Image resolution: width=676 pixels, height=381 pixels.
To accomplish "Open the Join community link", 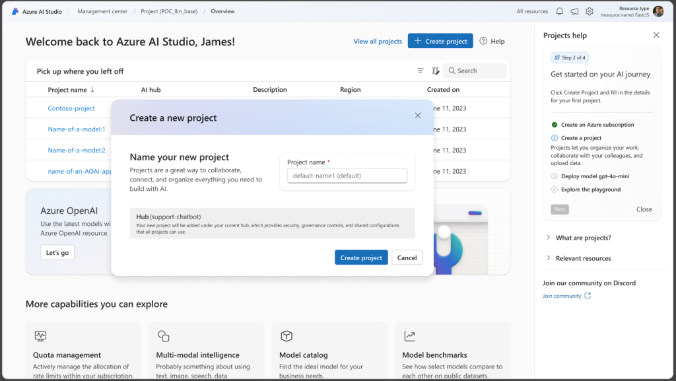I will [x=562, y=296].
